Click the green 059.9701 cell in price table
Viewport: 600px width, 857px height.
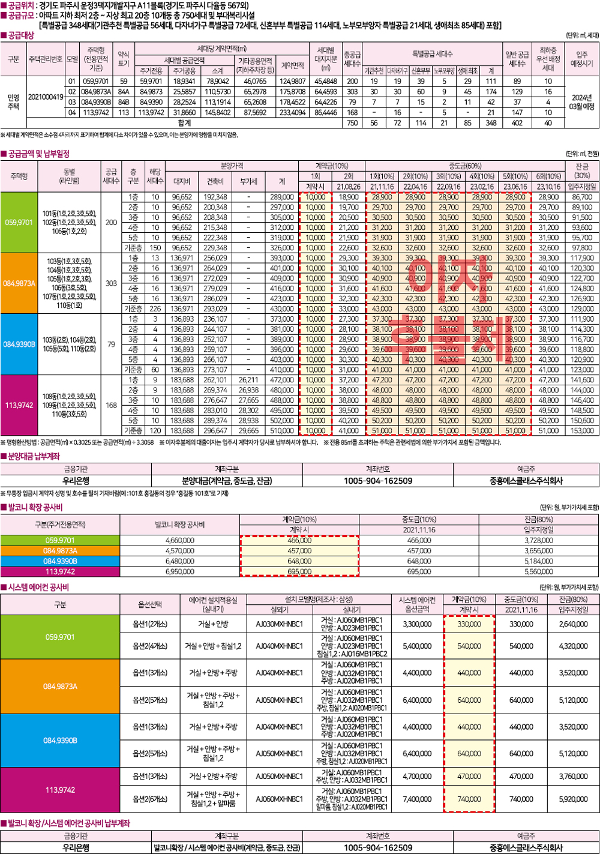[x=20, y=222]
